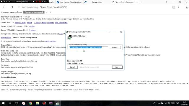Image resolution: width=189 pixels, height=106 pixels.
Task: Open taskbar clock and date
Action: pyautogui.click(x=185, y=103)
